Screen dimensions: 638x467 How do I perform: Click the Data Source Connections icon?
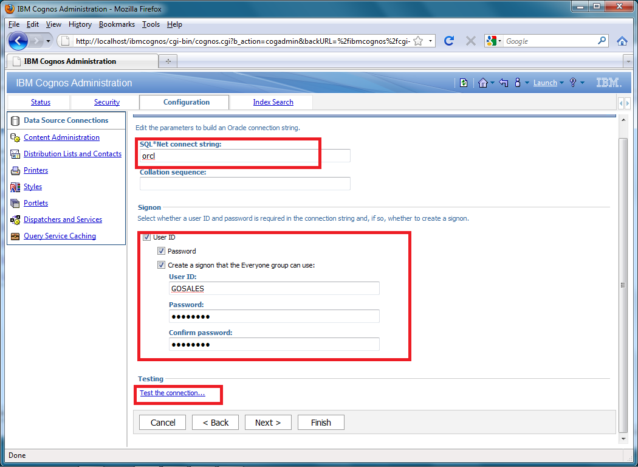pyautogui.click(x=15, y=120)
